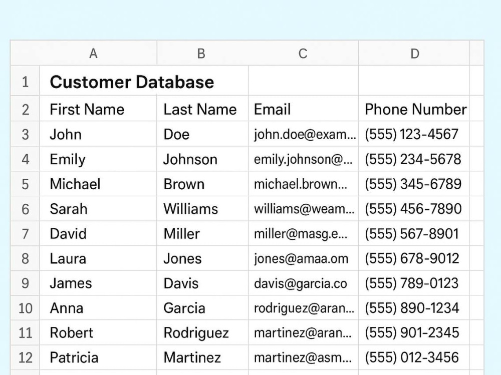
Task: Click the Customer Database title cell
Action: click(144, 81)
